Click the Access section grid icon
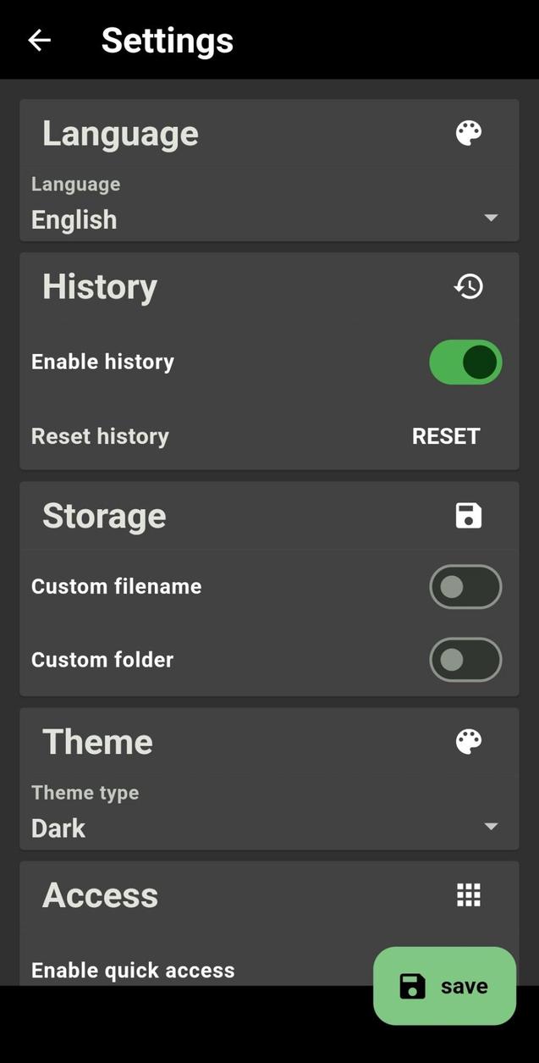The image size is (539, 1063). click(x=468, y=894)
